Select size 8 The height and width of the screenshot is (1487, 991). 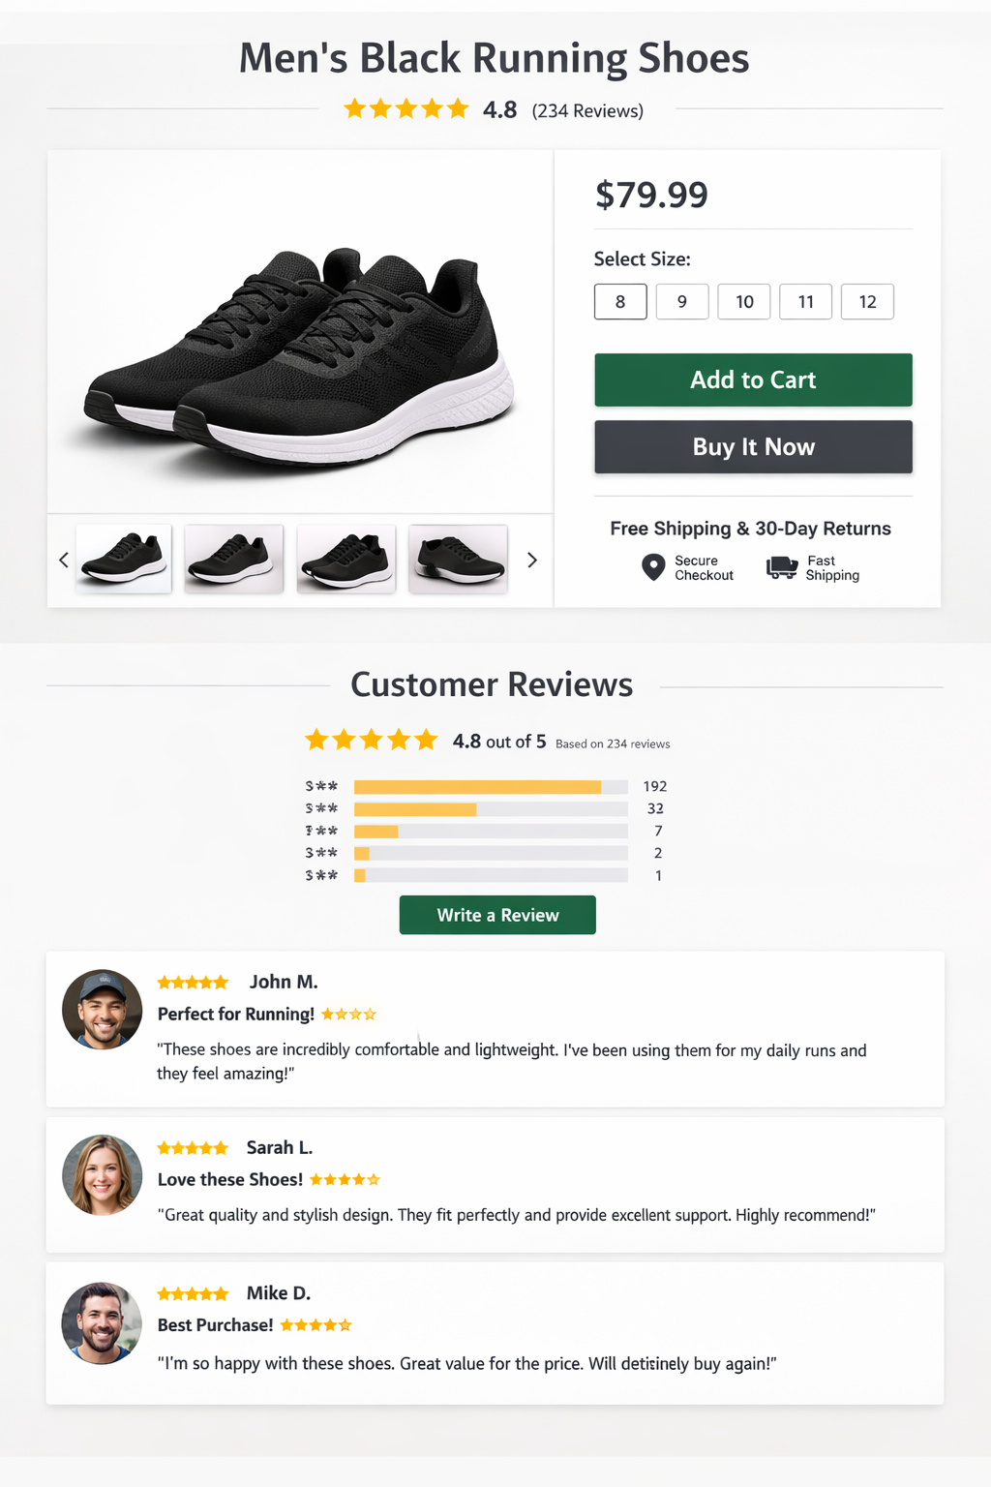(x=619, y=301)
